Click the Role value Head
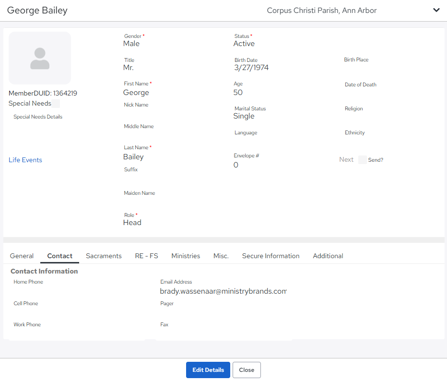This screenshot has height=381, width=447. point(132,223)
